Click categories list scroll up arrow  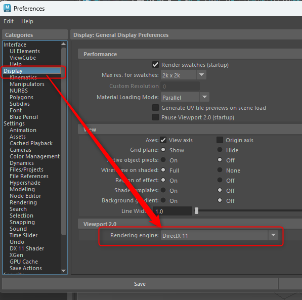coord(63,44)
